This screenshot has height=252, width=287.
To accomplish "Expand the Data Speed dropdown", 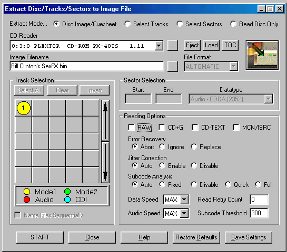I will pyautogui.click(x=184, y=199).
